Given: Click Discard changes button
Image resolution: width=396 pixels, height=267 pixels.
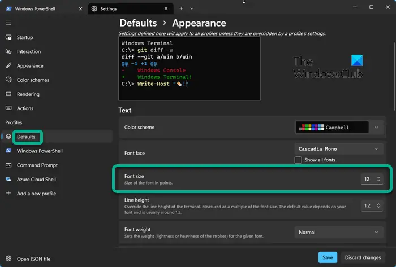Looking at the screenshot, I should [x=363, y=257].
